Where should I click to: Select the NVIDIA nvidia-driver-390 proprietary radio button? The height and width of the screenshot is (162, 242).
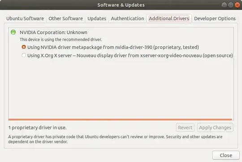(x=24, y=47)
